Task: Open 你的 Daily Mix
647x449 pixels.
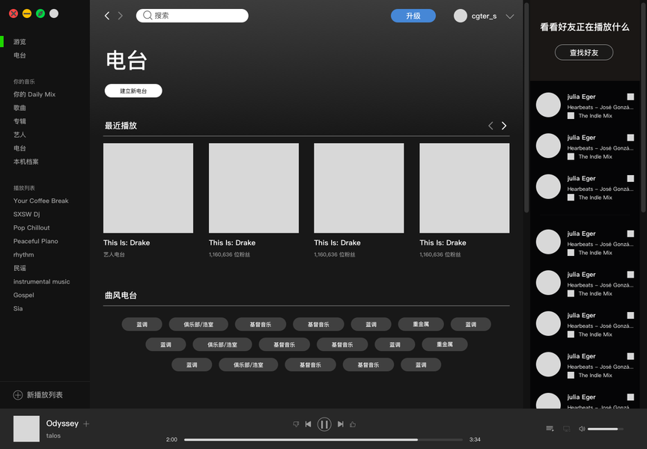Action: coord(34,94)
